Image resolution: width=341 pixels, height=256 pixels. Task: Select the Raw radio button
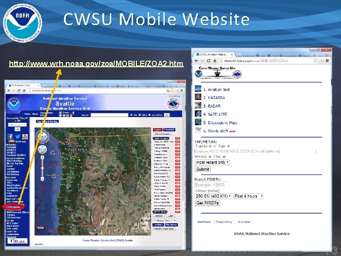click(x=228, y=146)
